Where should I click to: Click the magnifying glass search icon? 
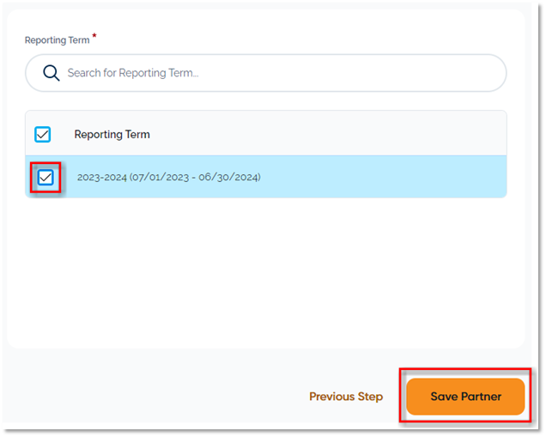coord(51,73)
